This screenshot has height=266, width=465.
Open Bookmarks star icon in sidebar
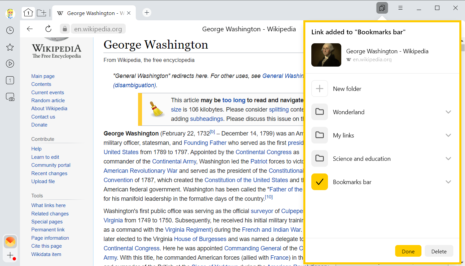tap(10, 47)
